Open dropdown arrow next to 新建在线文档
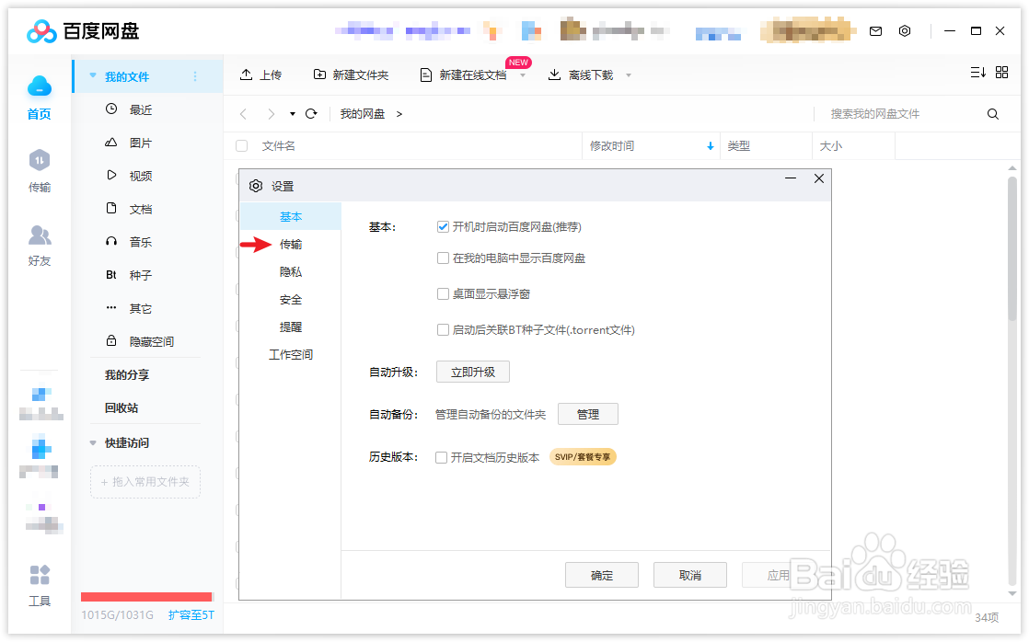The height and width of the screenshot is (642, 1029). pyautogui.click(x=523, y=76)
